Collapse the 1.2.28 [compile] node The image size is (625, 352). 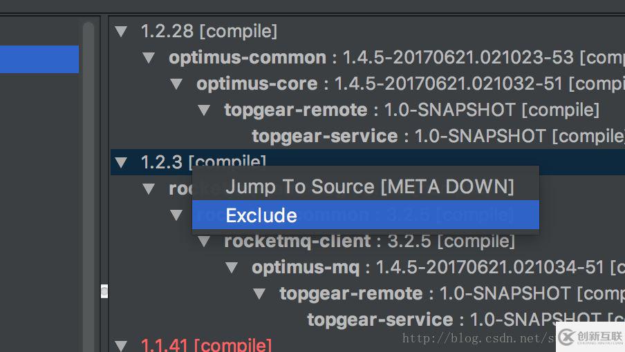click(121, 32)
